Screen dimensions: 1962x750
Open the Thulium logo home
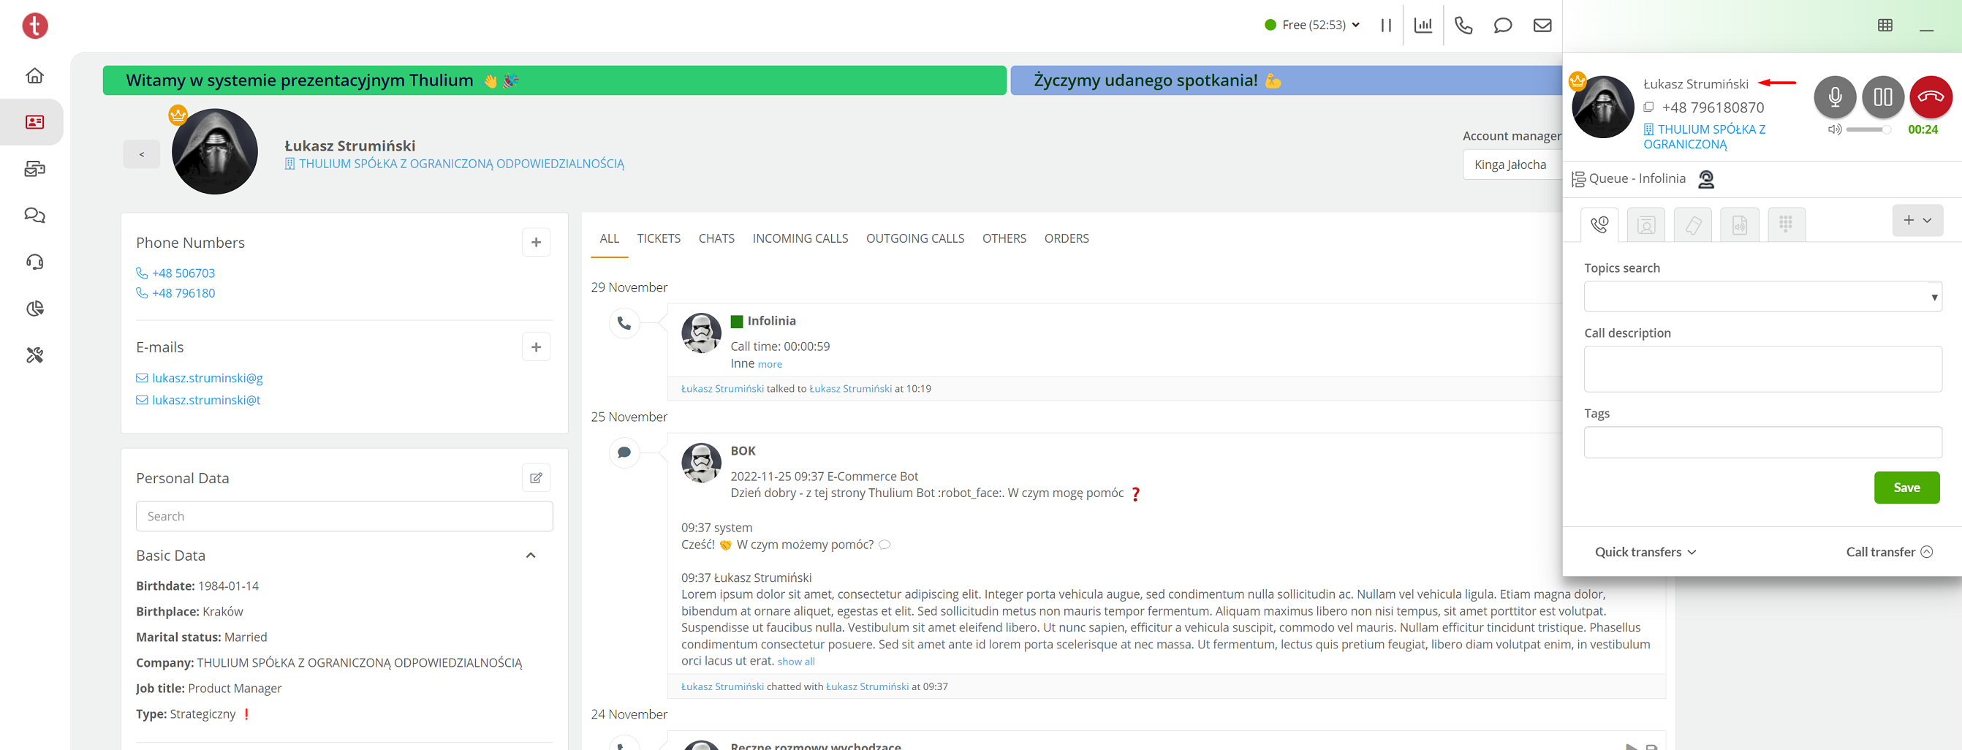point(35,25)
